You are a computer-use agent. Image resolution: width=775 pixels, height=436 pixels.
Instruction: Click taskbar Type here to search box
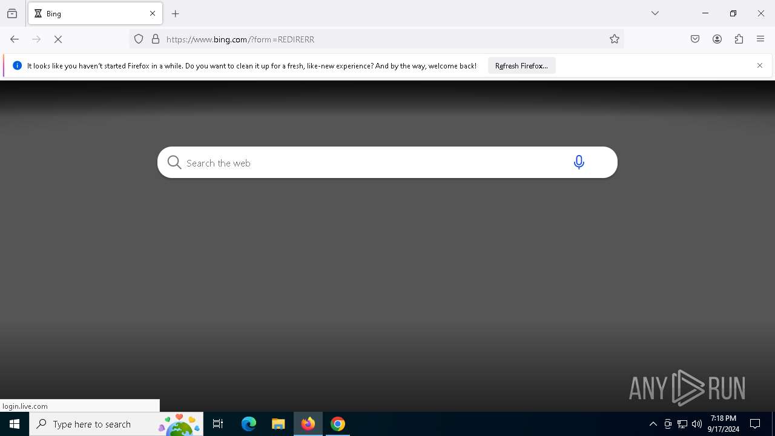tap(116, 424)
